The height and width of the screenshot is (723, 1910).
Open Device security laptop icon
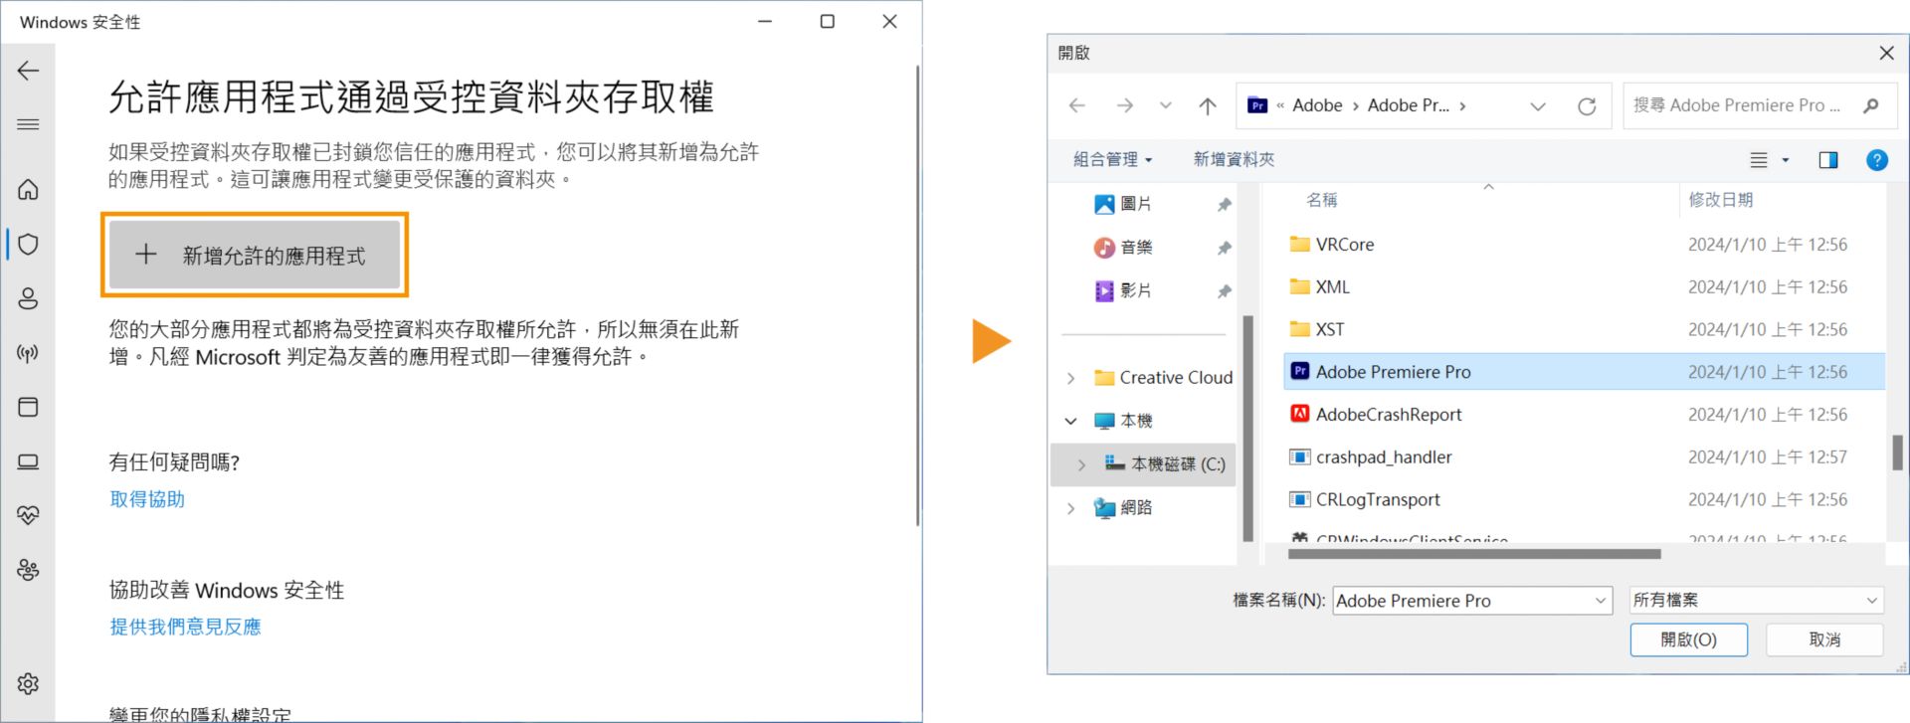(28, 461)
